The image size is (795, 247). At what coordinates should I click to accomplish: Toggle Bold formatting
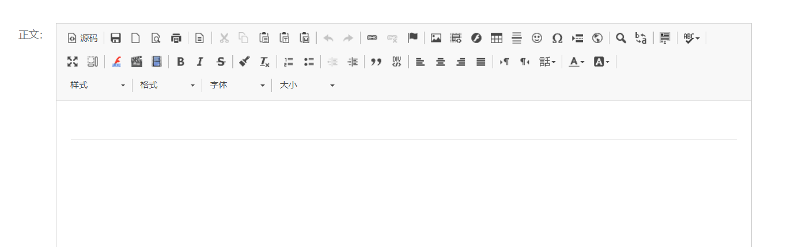pyautogui.click(x=180, y=61)
